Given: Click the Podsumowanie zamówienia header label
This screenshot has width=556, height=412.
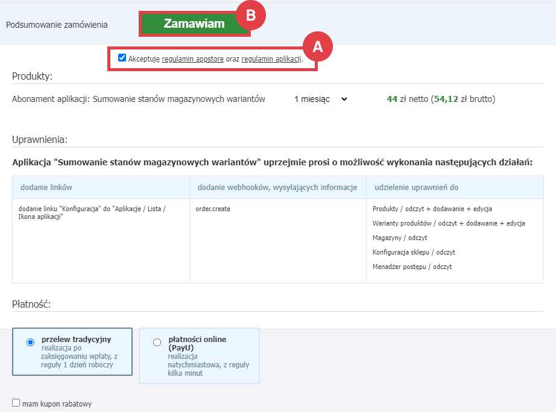Looking at the screenshot, I should [57, 25].
